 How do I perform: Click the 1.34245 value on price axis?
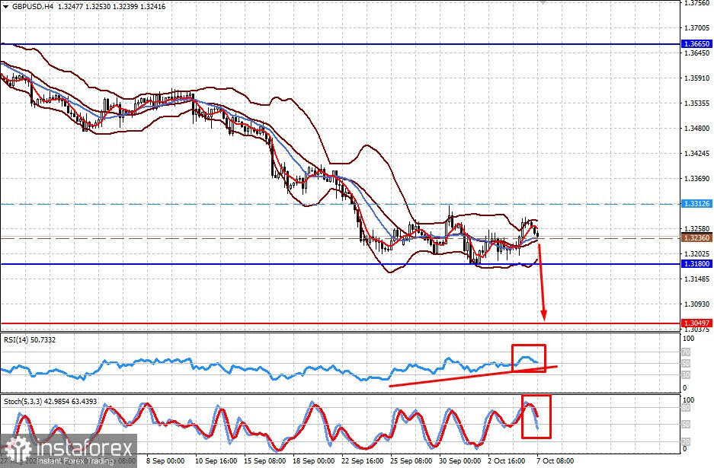(x=696, y=153)
